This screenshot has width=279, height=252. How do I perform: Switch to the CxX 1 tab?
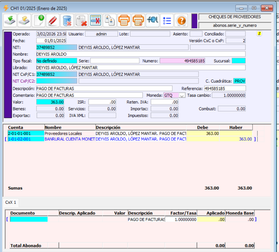point(11,202)
